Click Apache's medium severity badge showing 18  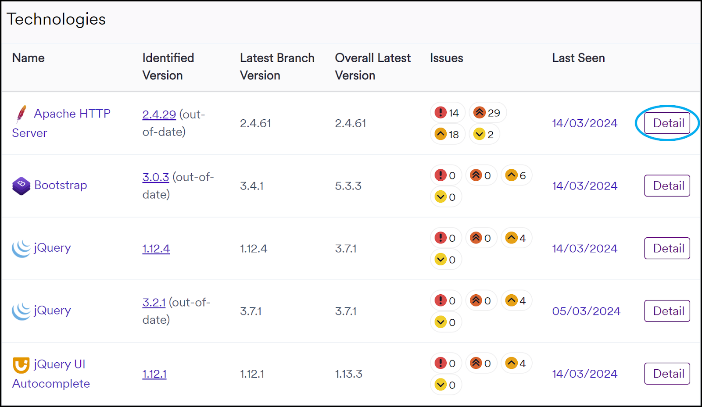pyautogui.click(x=447, y=135)
